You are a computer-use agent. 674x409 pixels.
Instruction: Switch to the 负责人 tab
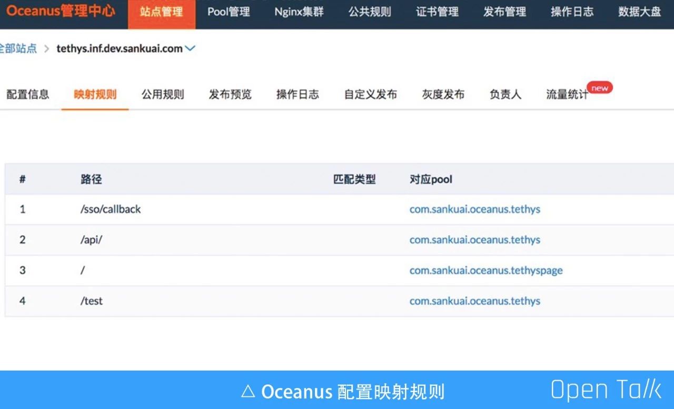tap(505, 95)
